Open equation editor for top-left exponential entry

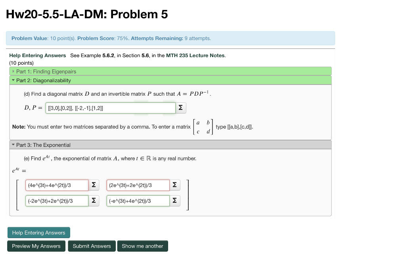click(x=94, y=185)
